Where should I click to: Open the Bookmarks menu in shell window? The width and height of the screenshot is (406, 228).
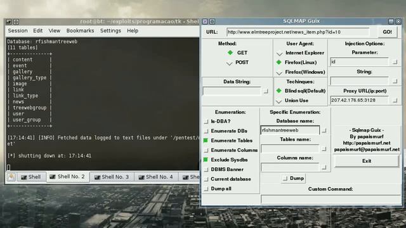(81, 31)
